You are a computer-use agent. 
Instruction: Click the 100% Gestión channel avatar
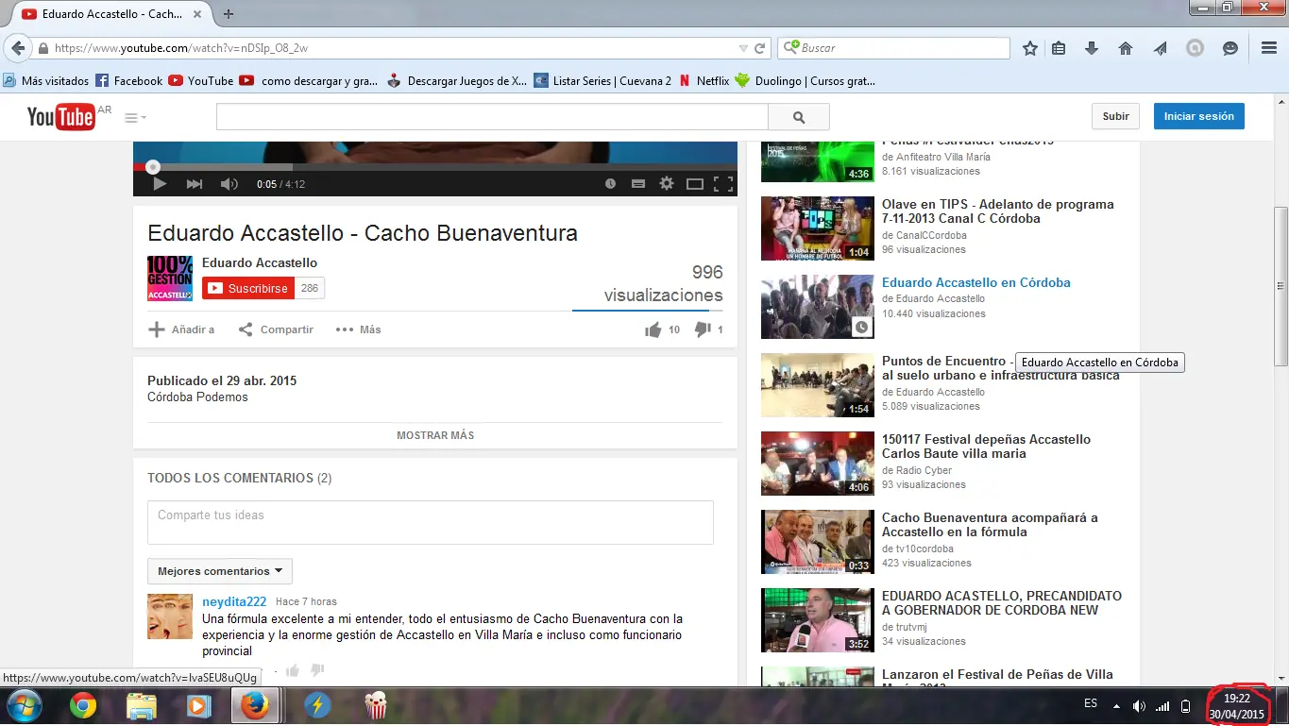pyautogui.click(x=170, y=279)
